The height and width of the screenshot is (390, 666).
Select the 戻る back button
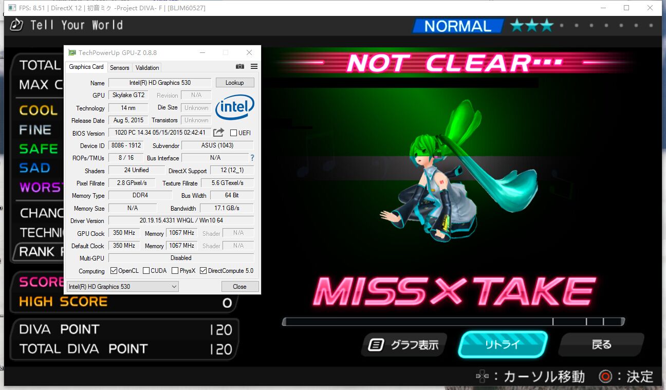tap(601, 344)
